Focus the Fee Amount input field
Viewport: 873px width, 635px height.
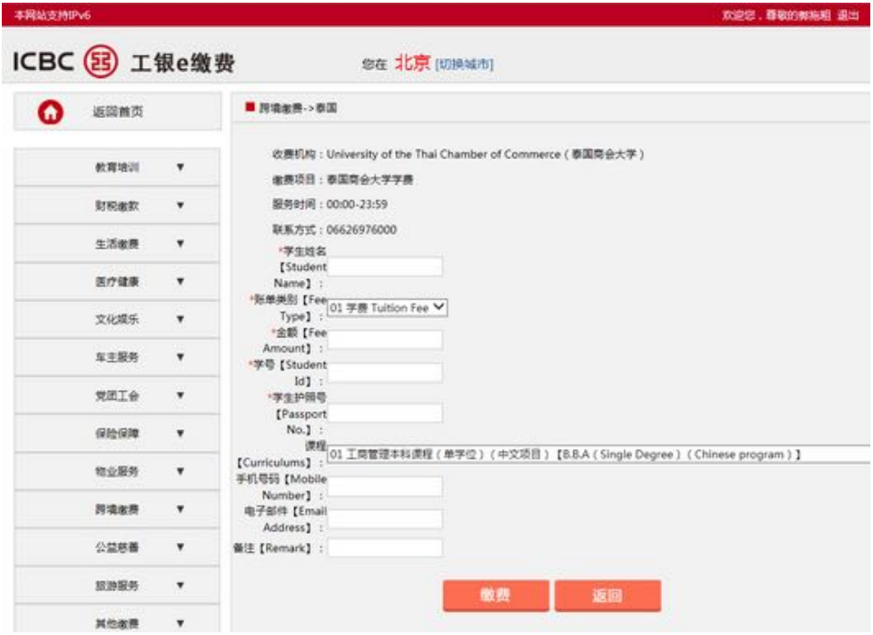coord(386,340)
